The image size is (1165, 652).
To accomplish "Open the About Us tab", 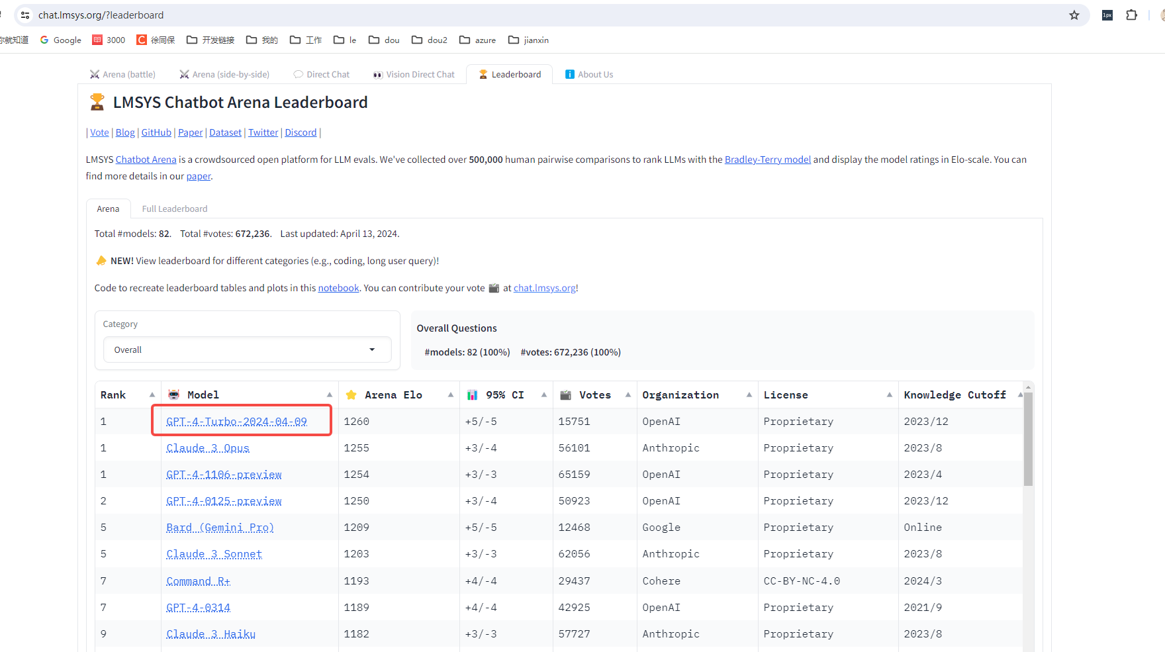I will (589, 74).
